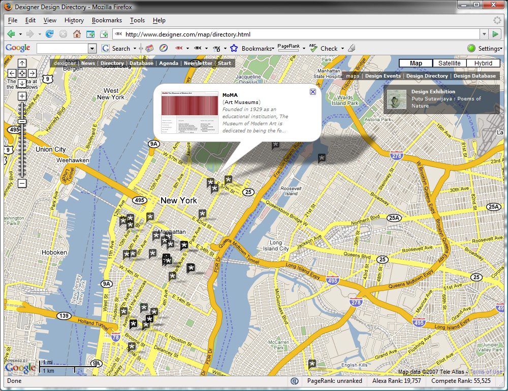Go to the Home page icon
This screenshot has height=391, width=508.
77,34
